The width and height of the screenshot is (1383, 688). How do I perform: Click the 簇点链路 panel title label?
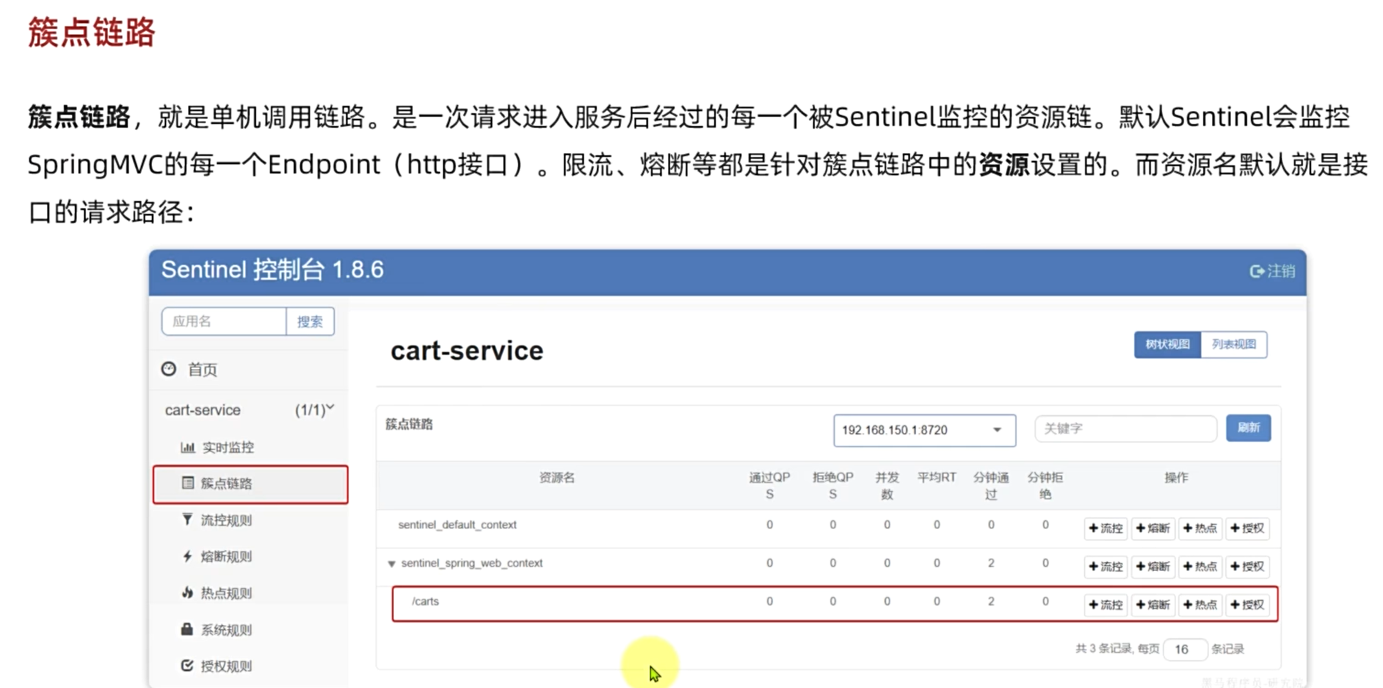(x=409, y=425)
